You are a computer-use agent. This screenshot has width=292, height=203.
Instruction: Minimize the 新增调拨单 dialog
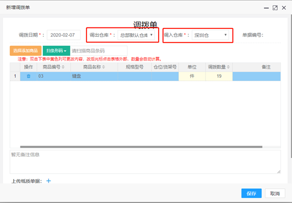(266, 8)
